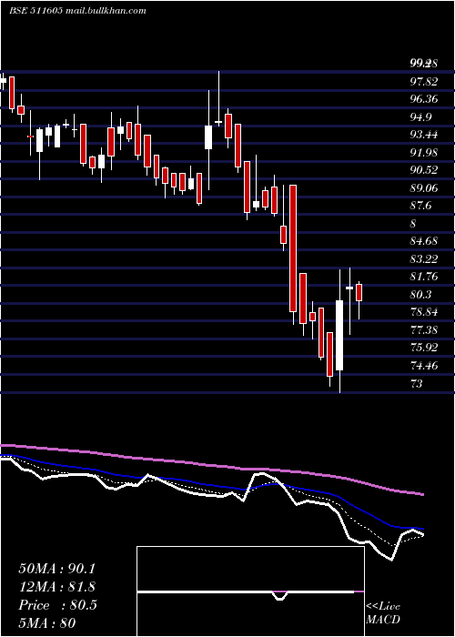Select the 80.3 price axis label
The image size is (455, 637).
click(420, 295)
